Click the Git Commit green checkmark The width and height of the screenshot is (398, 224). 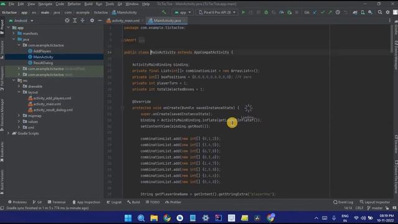pyautogui.click(x=322, y=12)
